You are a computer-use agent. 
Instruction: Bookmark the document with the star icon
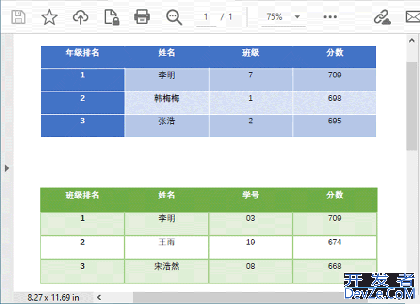point(49,17)
